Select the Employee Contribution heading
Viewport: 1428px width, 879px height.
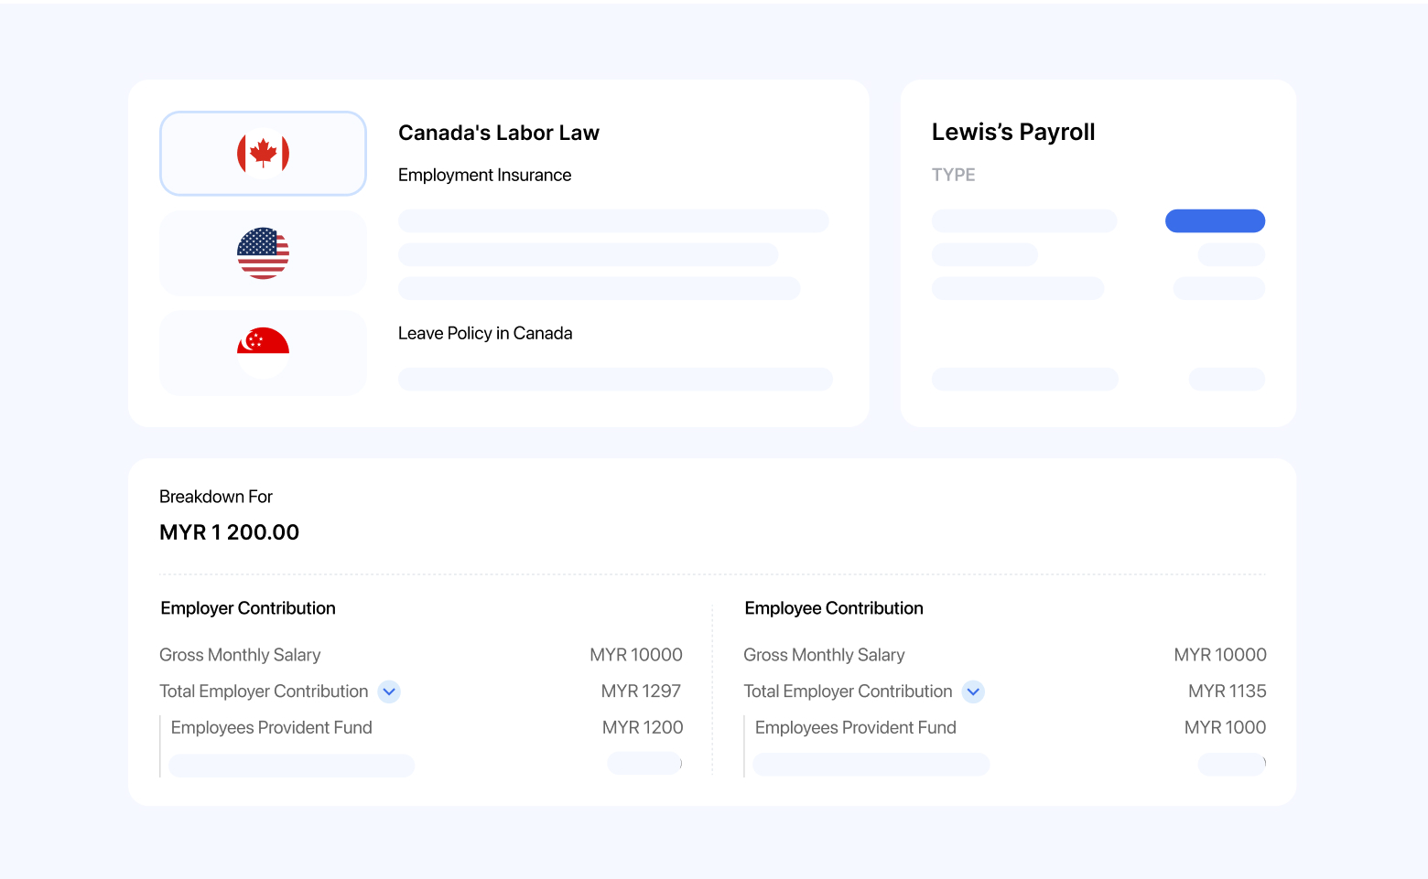(833, 609)
